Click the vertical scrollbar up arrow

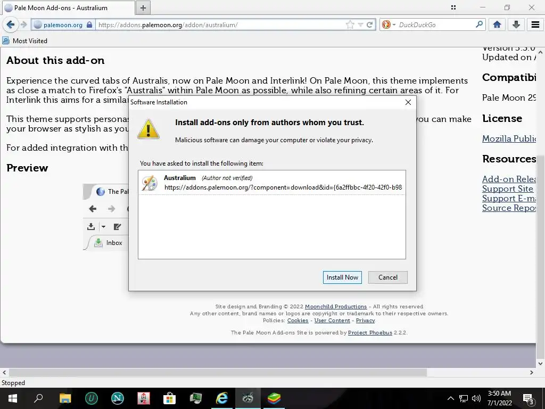(x=540, y=52)
